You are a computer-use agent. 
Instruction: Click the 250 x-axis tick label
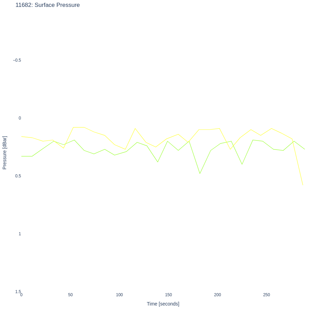click(x=267, y=295)
